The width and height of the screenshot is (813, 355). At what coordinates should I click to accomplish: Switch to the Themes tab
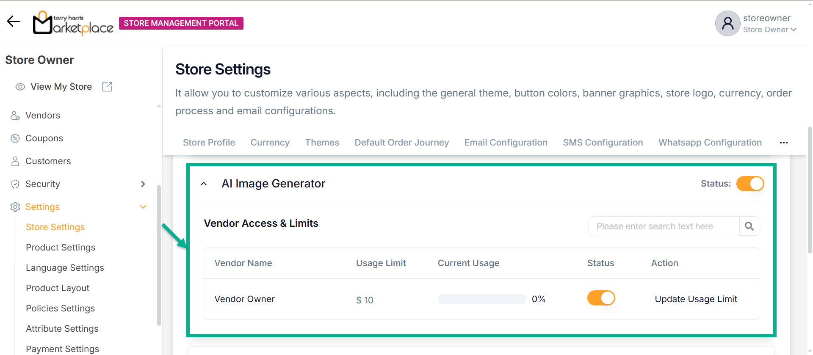[322, 143]
